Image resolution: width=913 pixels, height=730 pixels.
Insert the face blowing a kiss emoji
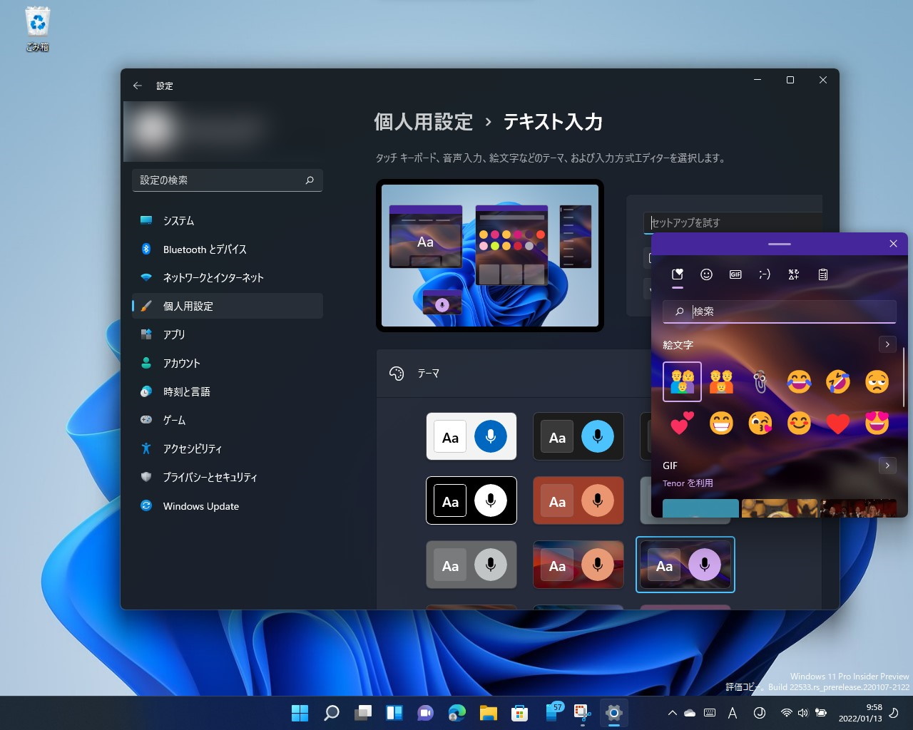click(x=760, y=423)
